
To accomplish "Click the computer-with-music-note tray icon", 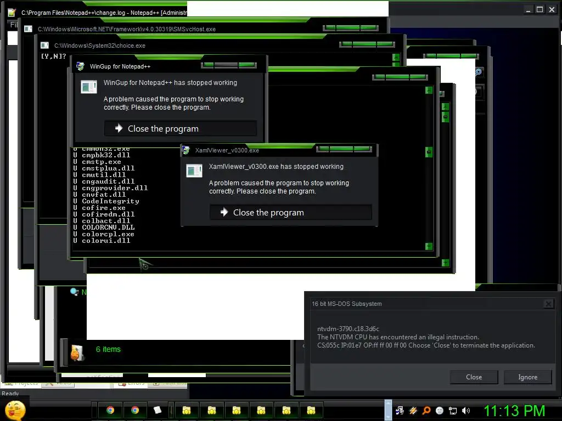I will tap(400, 411).
